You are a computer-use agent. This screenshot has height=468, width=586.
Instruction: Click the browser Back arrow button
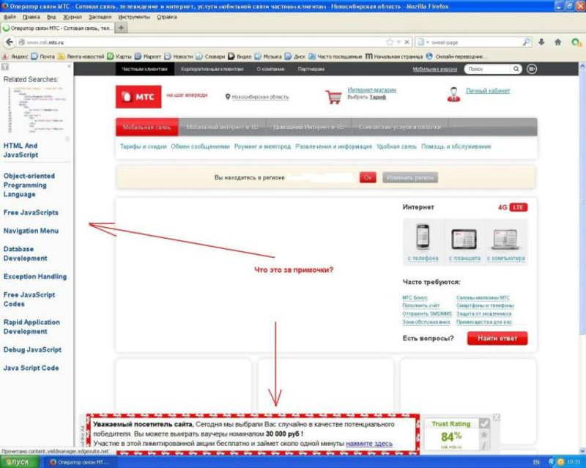9,42
